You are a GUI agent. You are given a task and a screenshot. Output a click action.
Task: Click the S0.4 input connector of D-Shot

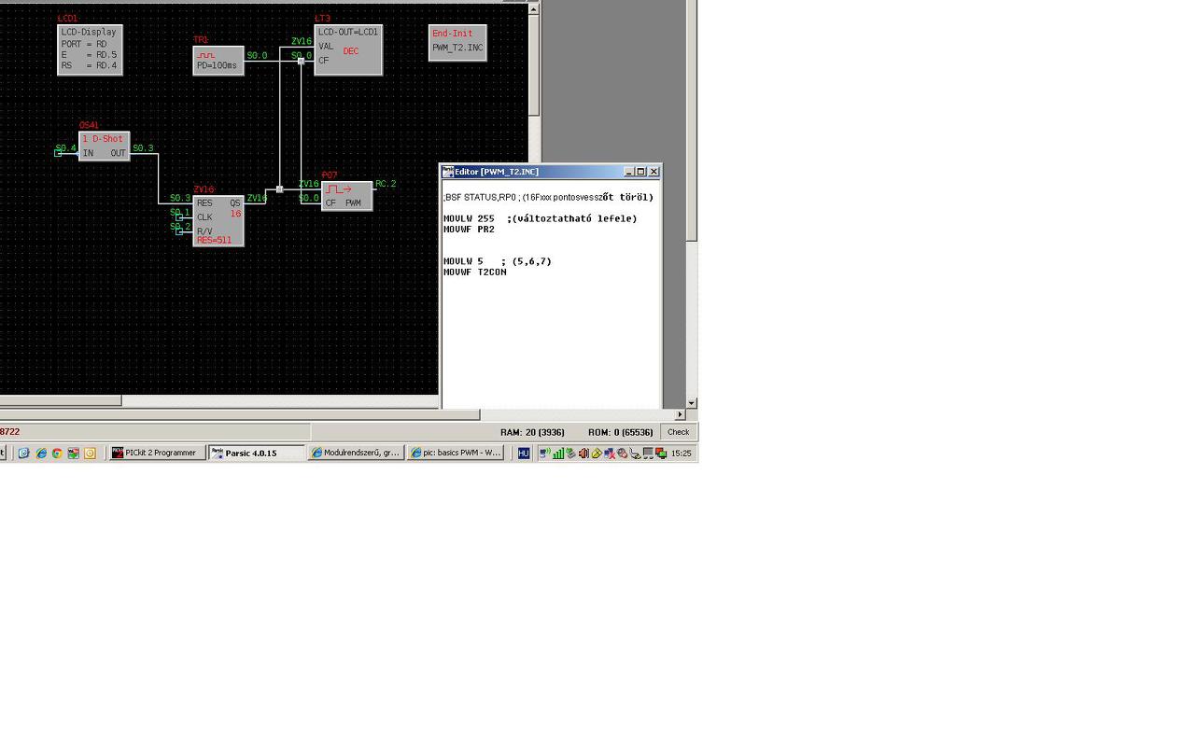(58, 153)
